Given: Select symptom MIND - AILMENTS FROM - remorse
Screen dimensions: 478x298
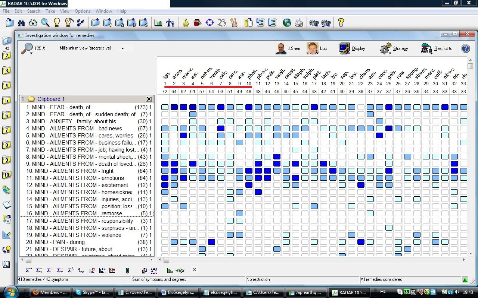Looking at the screenshot, I should (x=86, y=213).
